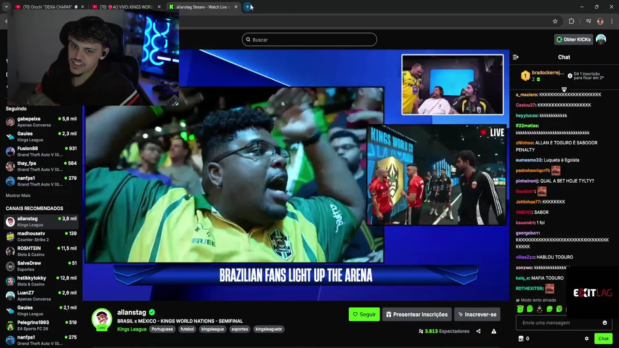Open madhousetv recommended channel
This screenshot has width=619, height=348.
coord(41,236)
